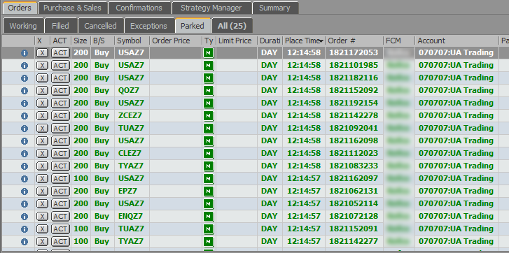This screenshot has height=253, width=509.
Task: Activate EPZ7 order with ACT button
Action: (x=60, y=191)
